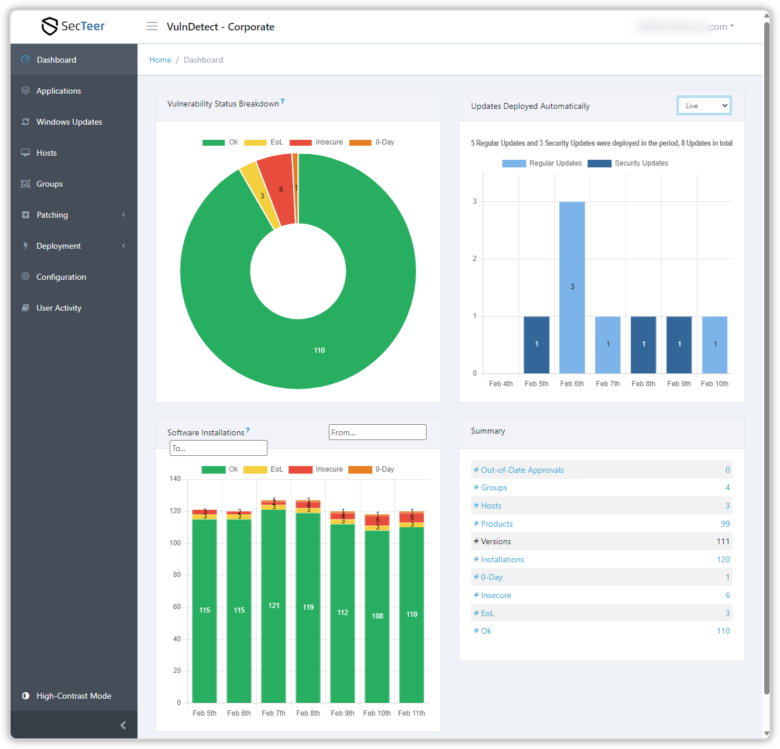
Task: Open the user account dropdown
Action: 685,27
